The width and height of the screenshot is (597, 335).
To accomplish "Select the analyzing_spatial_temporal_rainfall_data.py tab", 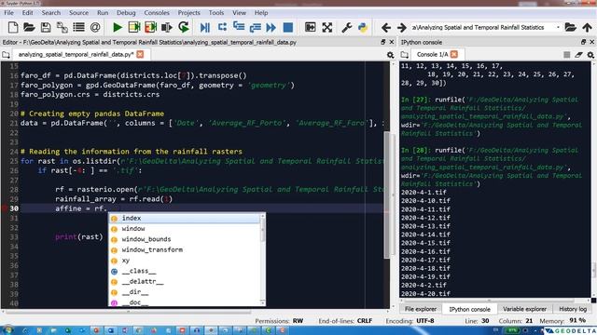I will (x=76, y=55).
